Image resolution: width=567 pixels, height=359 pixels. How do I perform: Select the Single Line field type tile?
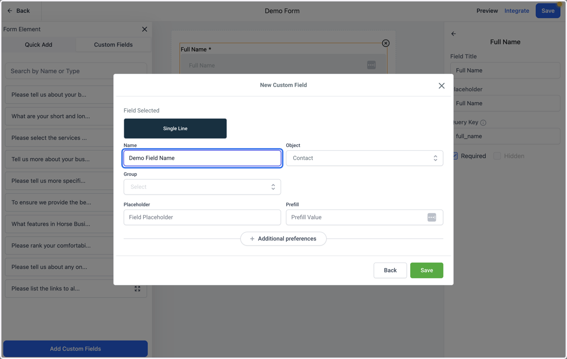pyautogui.click(x=175, y=129)
